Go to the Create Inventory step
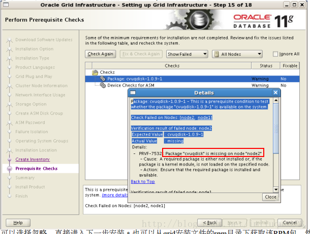The image size is (310, 234). click(33, 160)
